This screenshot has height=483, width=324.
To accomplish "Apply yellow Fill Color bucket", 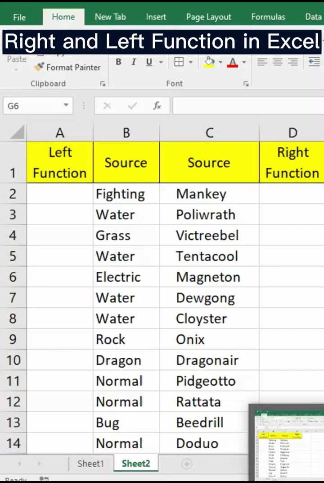I will pos(210,62).
